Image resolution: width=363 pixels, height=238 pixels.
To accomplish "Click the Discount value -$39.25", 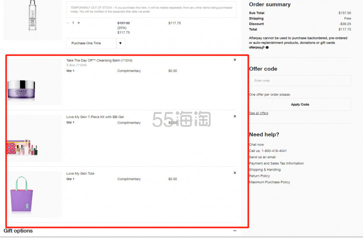I will (x=345, y=24).
